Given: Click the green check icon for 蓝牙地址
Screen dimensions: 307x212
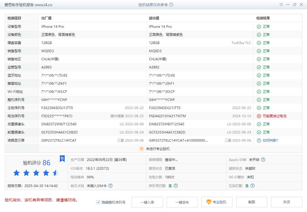Looking at the screenshot, I should (259, 75).
